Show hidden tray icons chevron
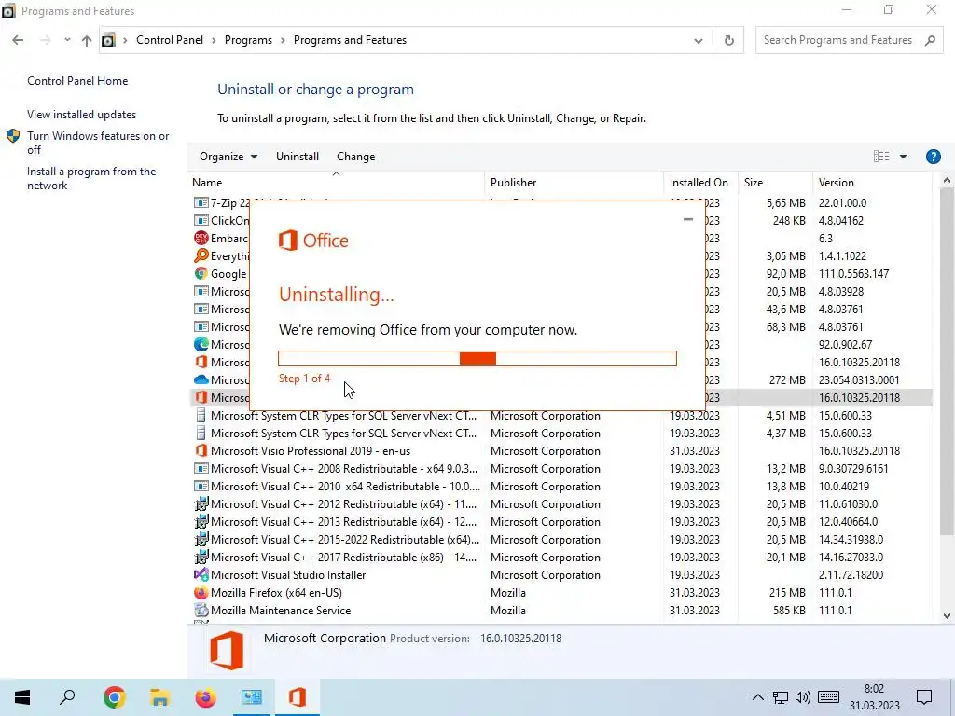This screenshot has height=716, width=955. click(757, 697)
